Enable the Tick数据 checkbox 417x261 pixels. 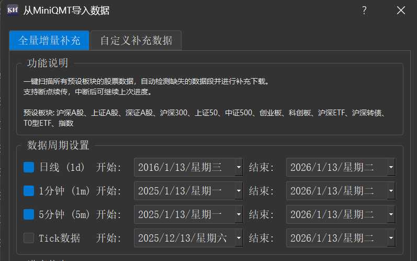[29, 238]
